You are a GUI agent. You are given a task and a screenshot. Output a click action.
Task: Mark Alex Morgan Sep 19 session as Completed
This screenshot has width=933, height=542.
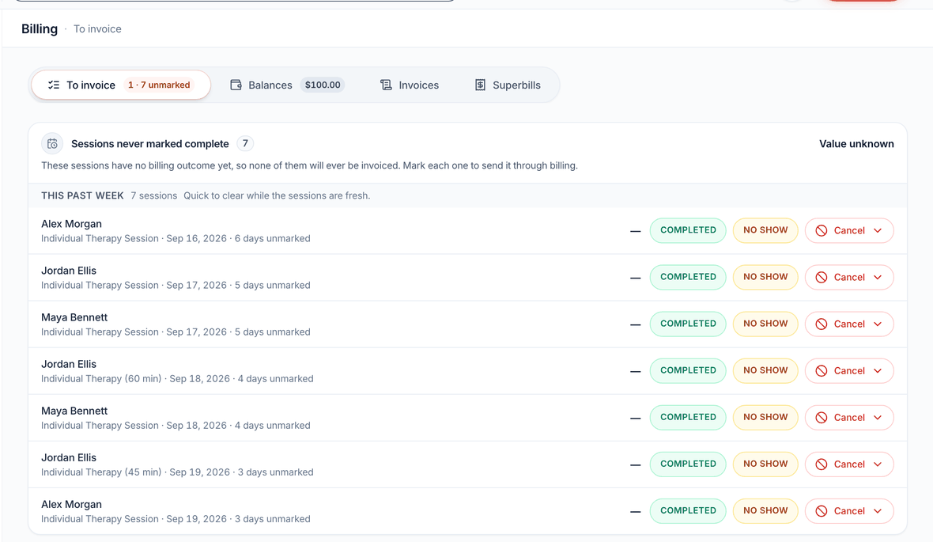(x=688, y=511)
